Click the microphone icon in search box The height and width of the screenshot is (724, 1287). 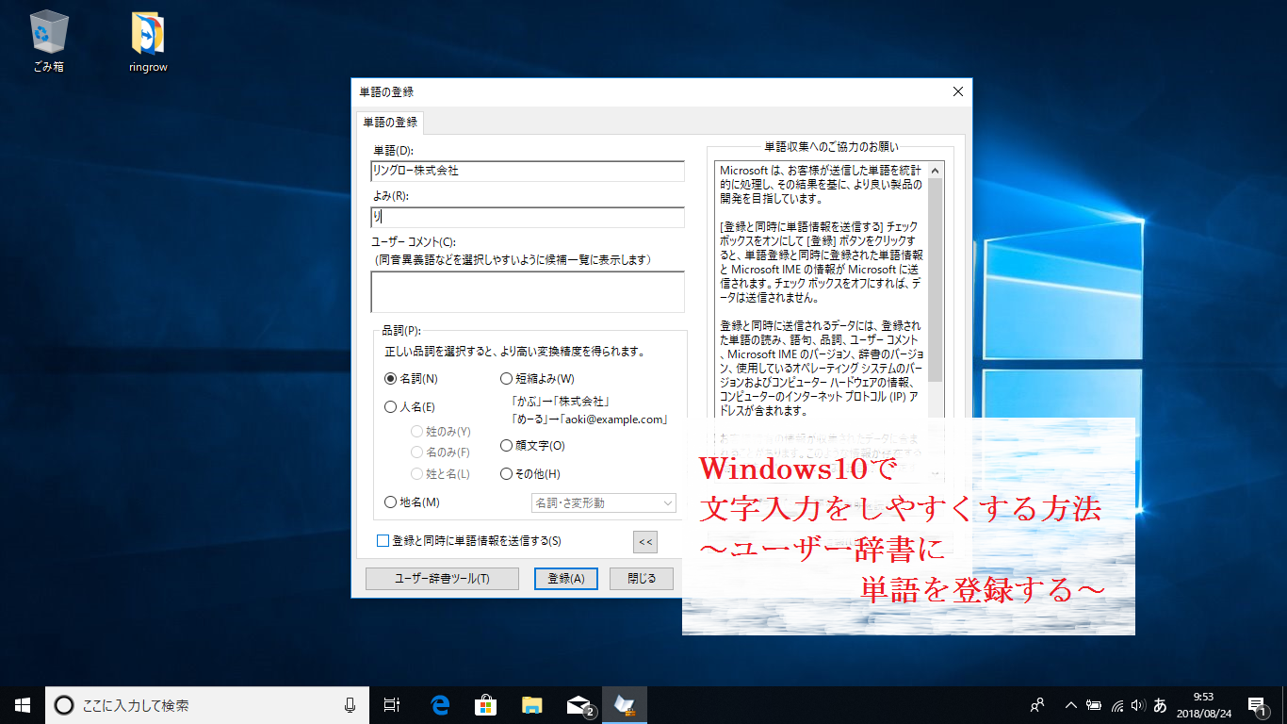pyautogui.click(x=350, y=704)
